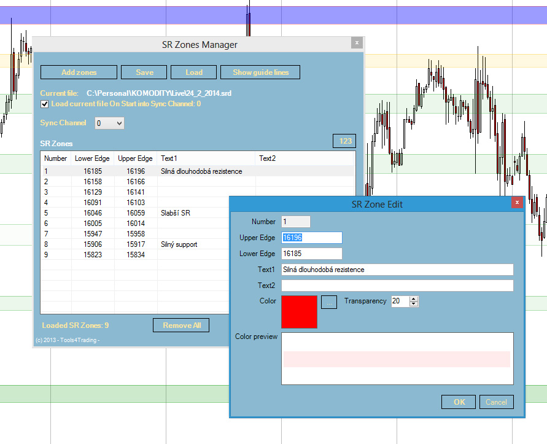This screenshot has width=547, height=444.
Task: Toggle Load current file On Start checkbox
Action: (x=45, y=104)
